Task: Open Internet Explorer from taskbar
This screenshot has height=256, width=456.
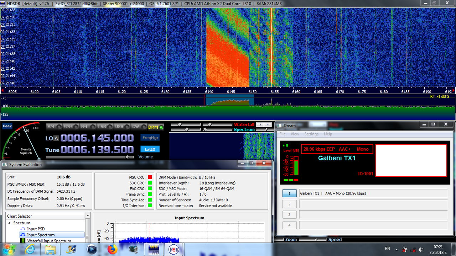Action: pyautogui.click(x=30, y=249)
